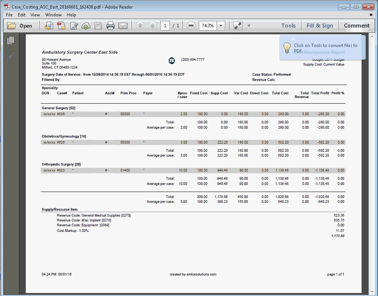The image size is (378, 296).
Task: Click 'Revenue Code: General Medical Supplies [0270]'
Action: point(94,215)
